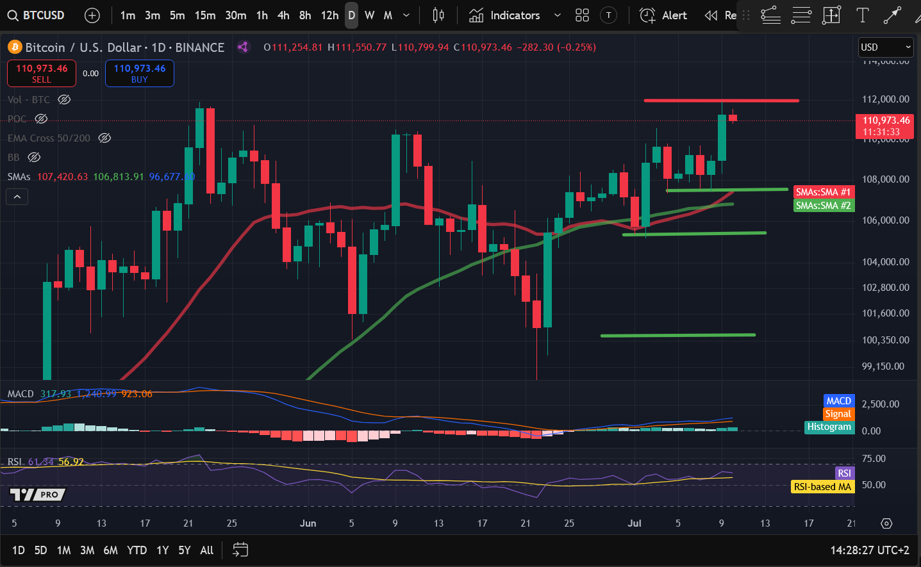Select the 8h interval
Image resolution: width=921 pixels, height=567 pixels.
pyautogui.click(x=305, y=15)
